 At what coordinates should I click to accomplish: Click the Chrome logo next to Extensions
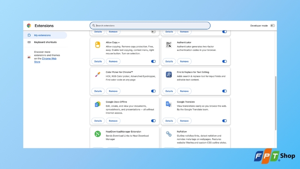[x=29, y=26]
